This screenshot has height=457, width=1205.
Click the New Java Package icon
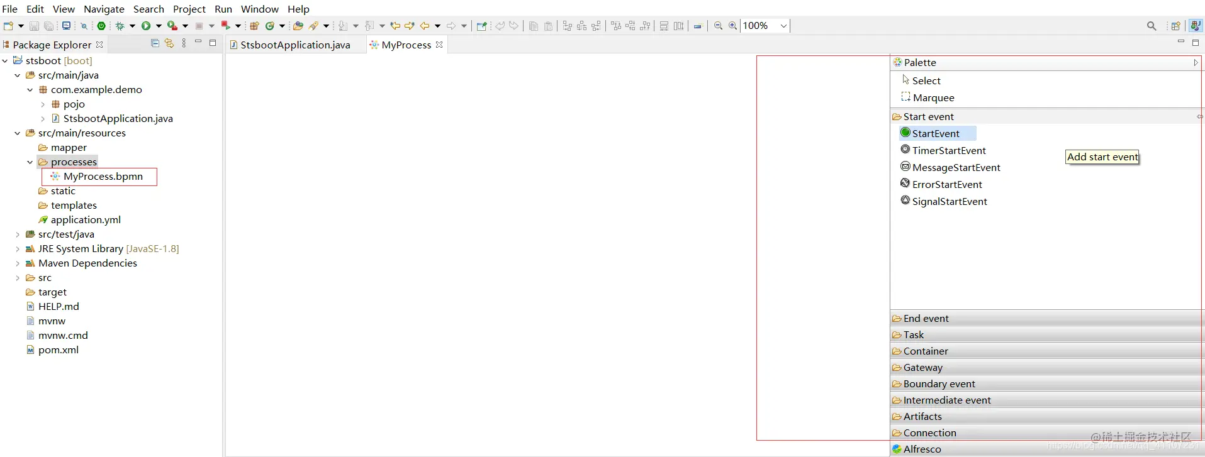(x=254, y=26)
